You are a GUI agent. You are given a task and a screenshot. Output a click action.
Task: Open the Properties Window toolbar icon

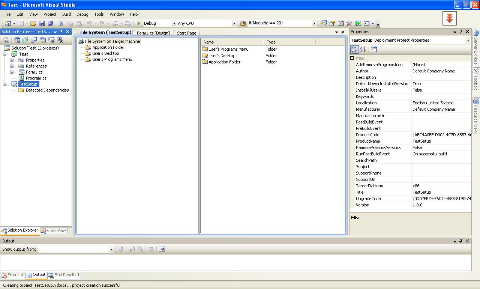[332, 23]
